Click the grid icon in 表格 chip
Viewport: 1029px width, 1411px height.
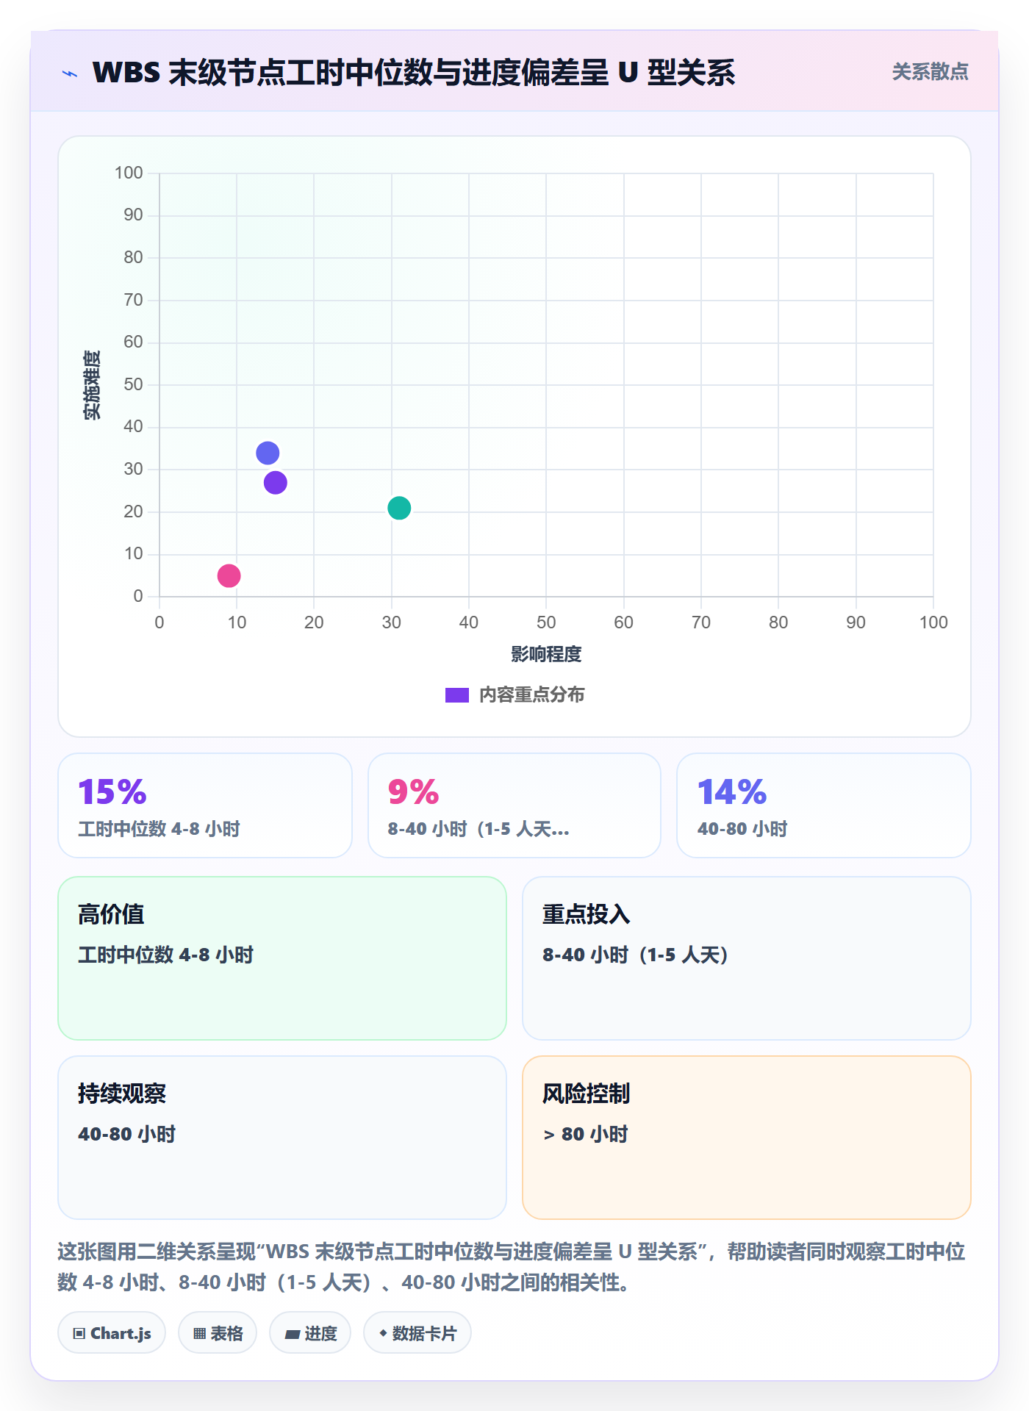199,1334
